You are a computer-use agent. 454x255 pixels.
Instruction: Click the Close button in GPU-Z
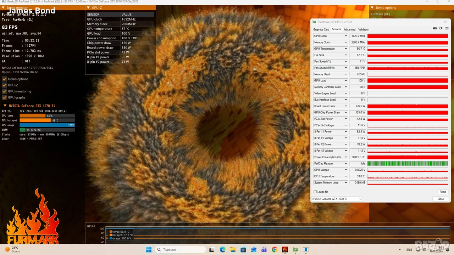point(441,199)
